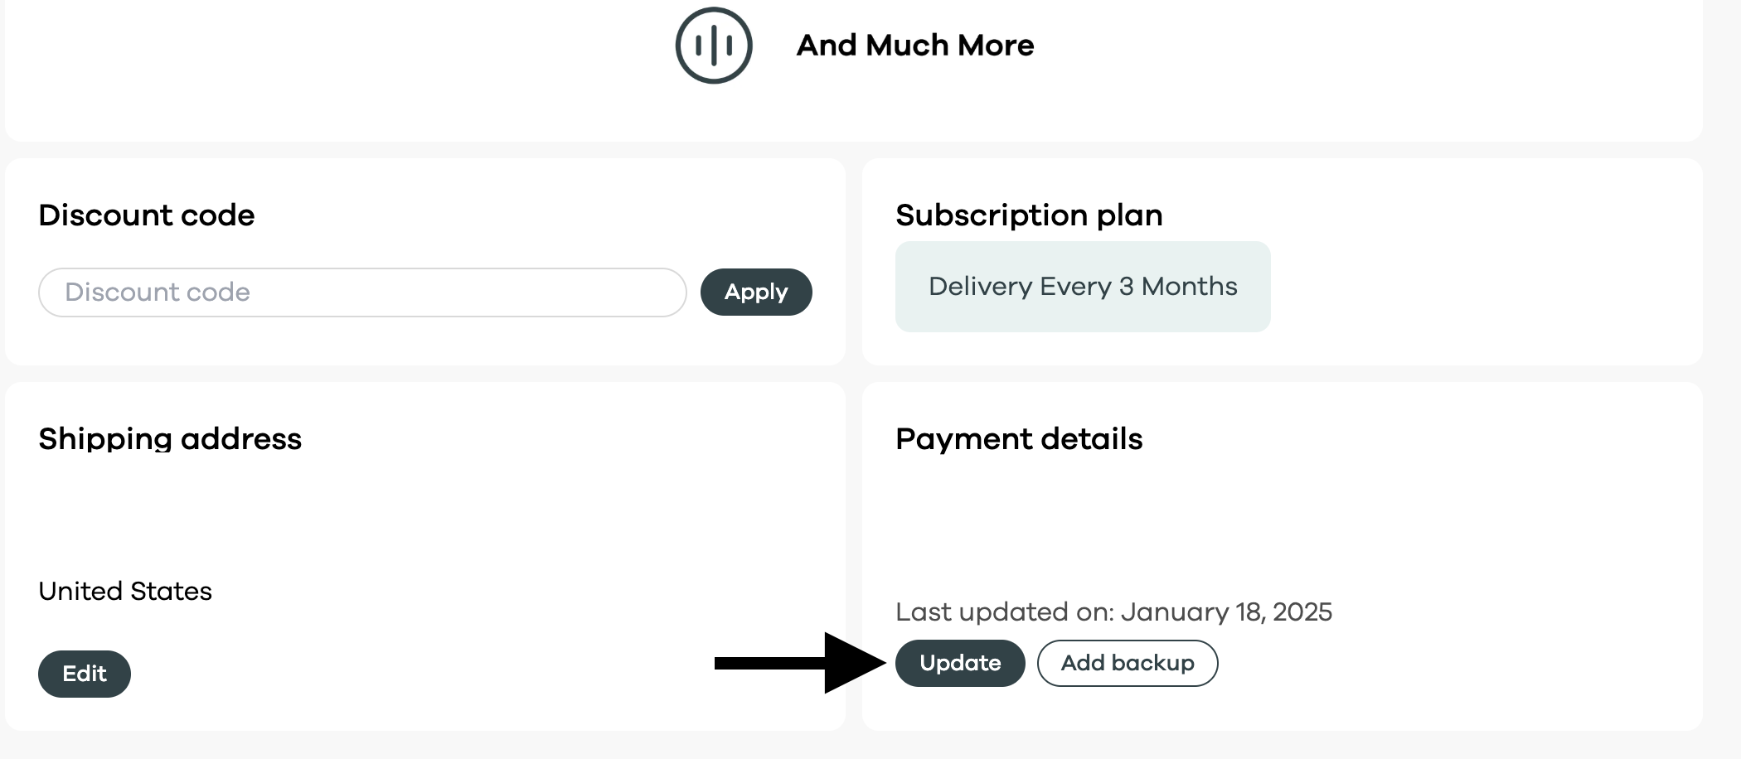Viewport: 1741px width, 759px height.
Task: Focus the Discount code input field
Action: point(362,292)
